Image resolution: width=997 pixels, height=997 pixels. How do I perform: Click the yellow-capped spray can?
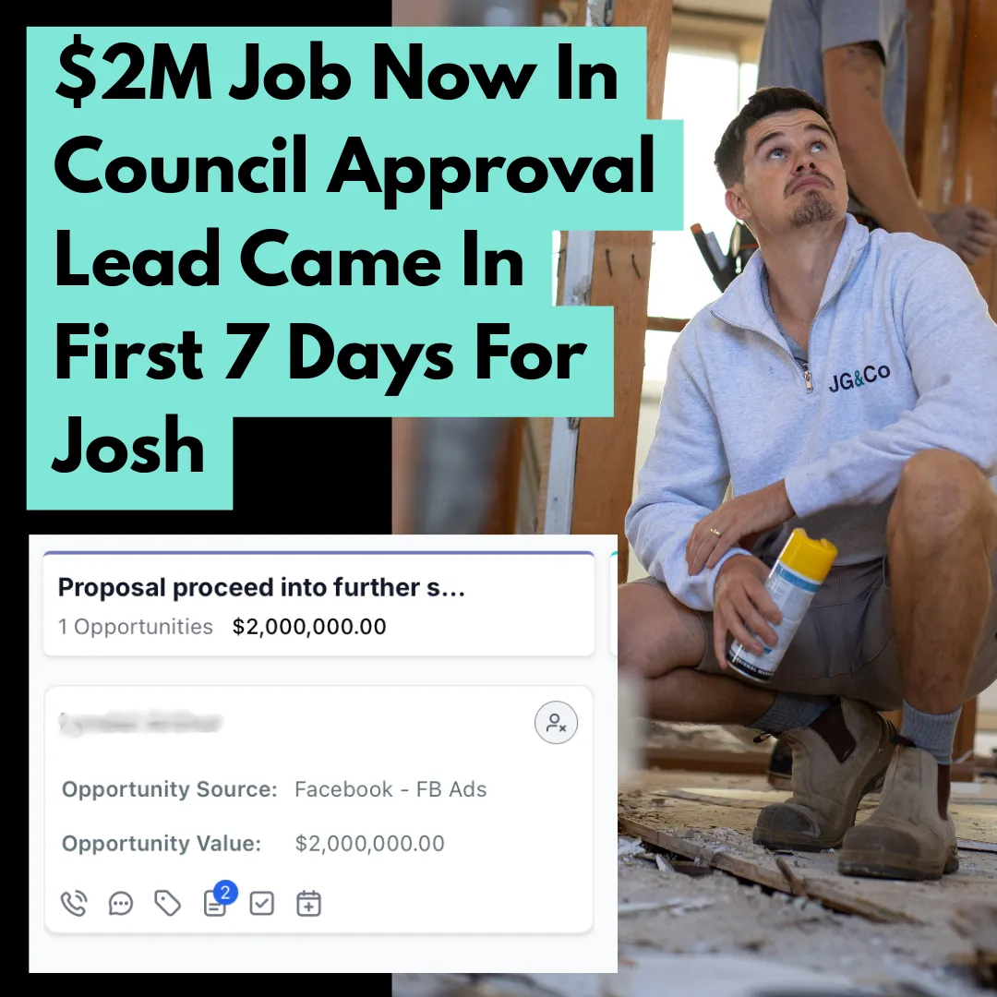782,606
